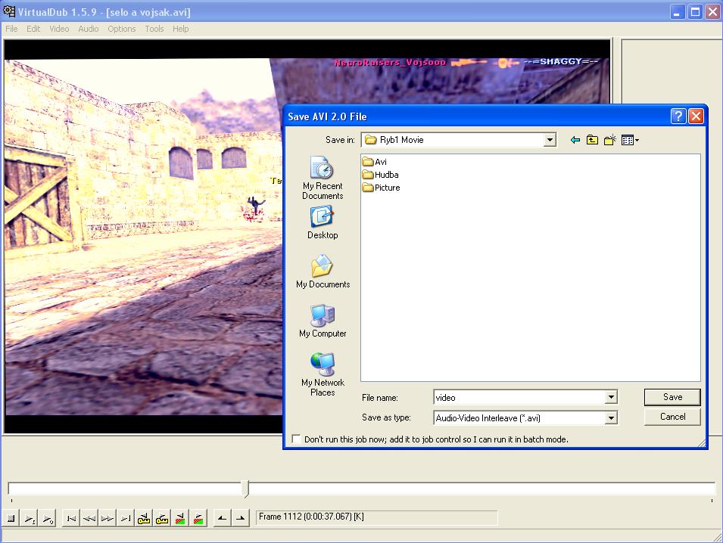Open the Video menu

pos(59,29)
